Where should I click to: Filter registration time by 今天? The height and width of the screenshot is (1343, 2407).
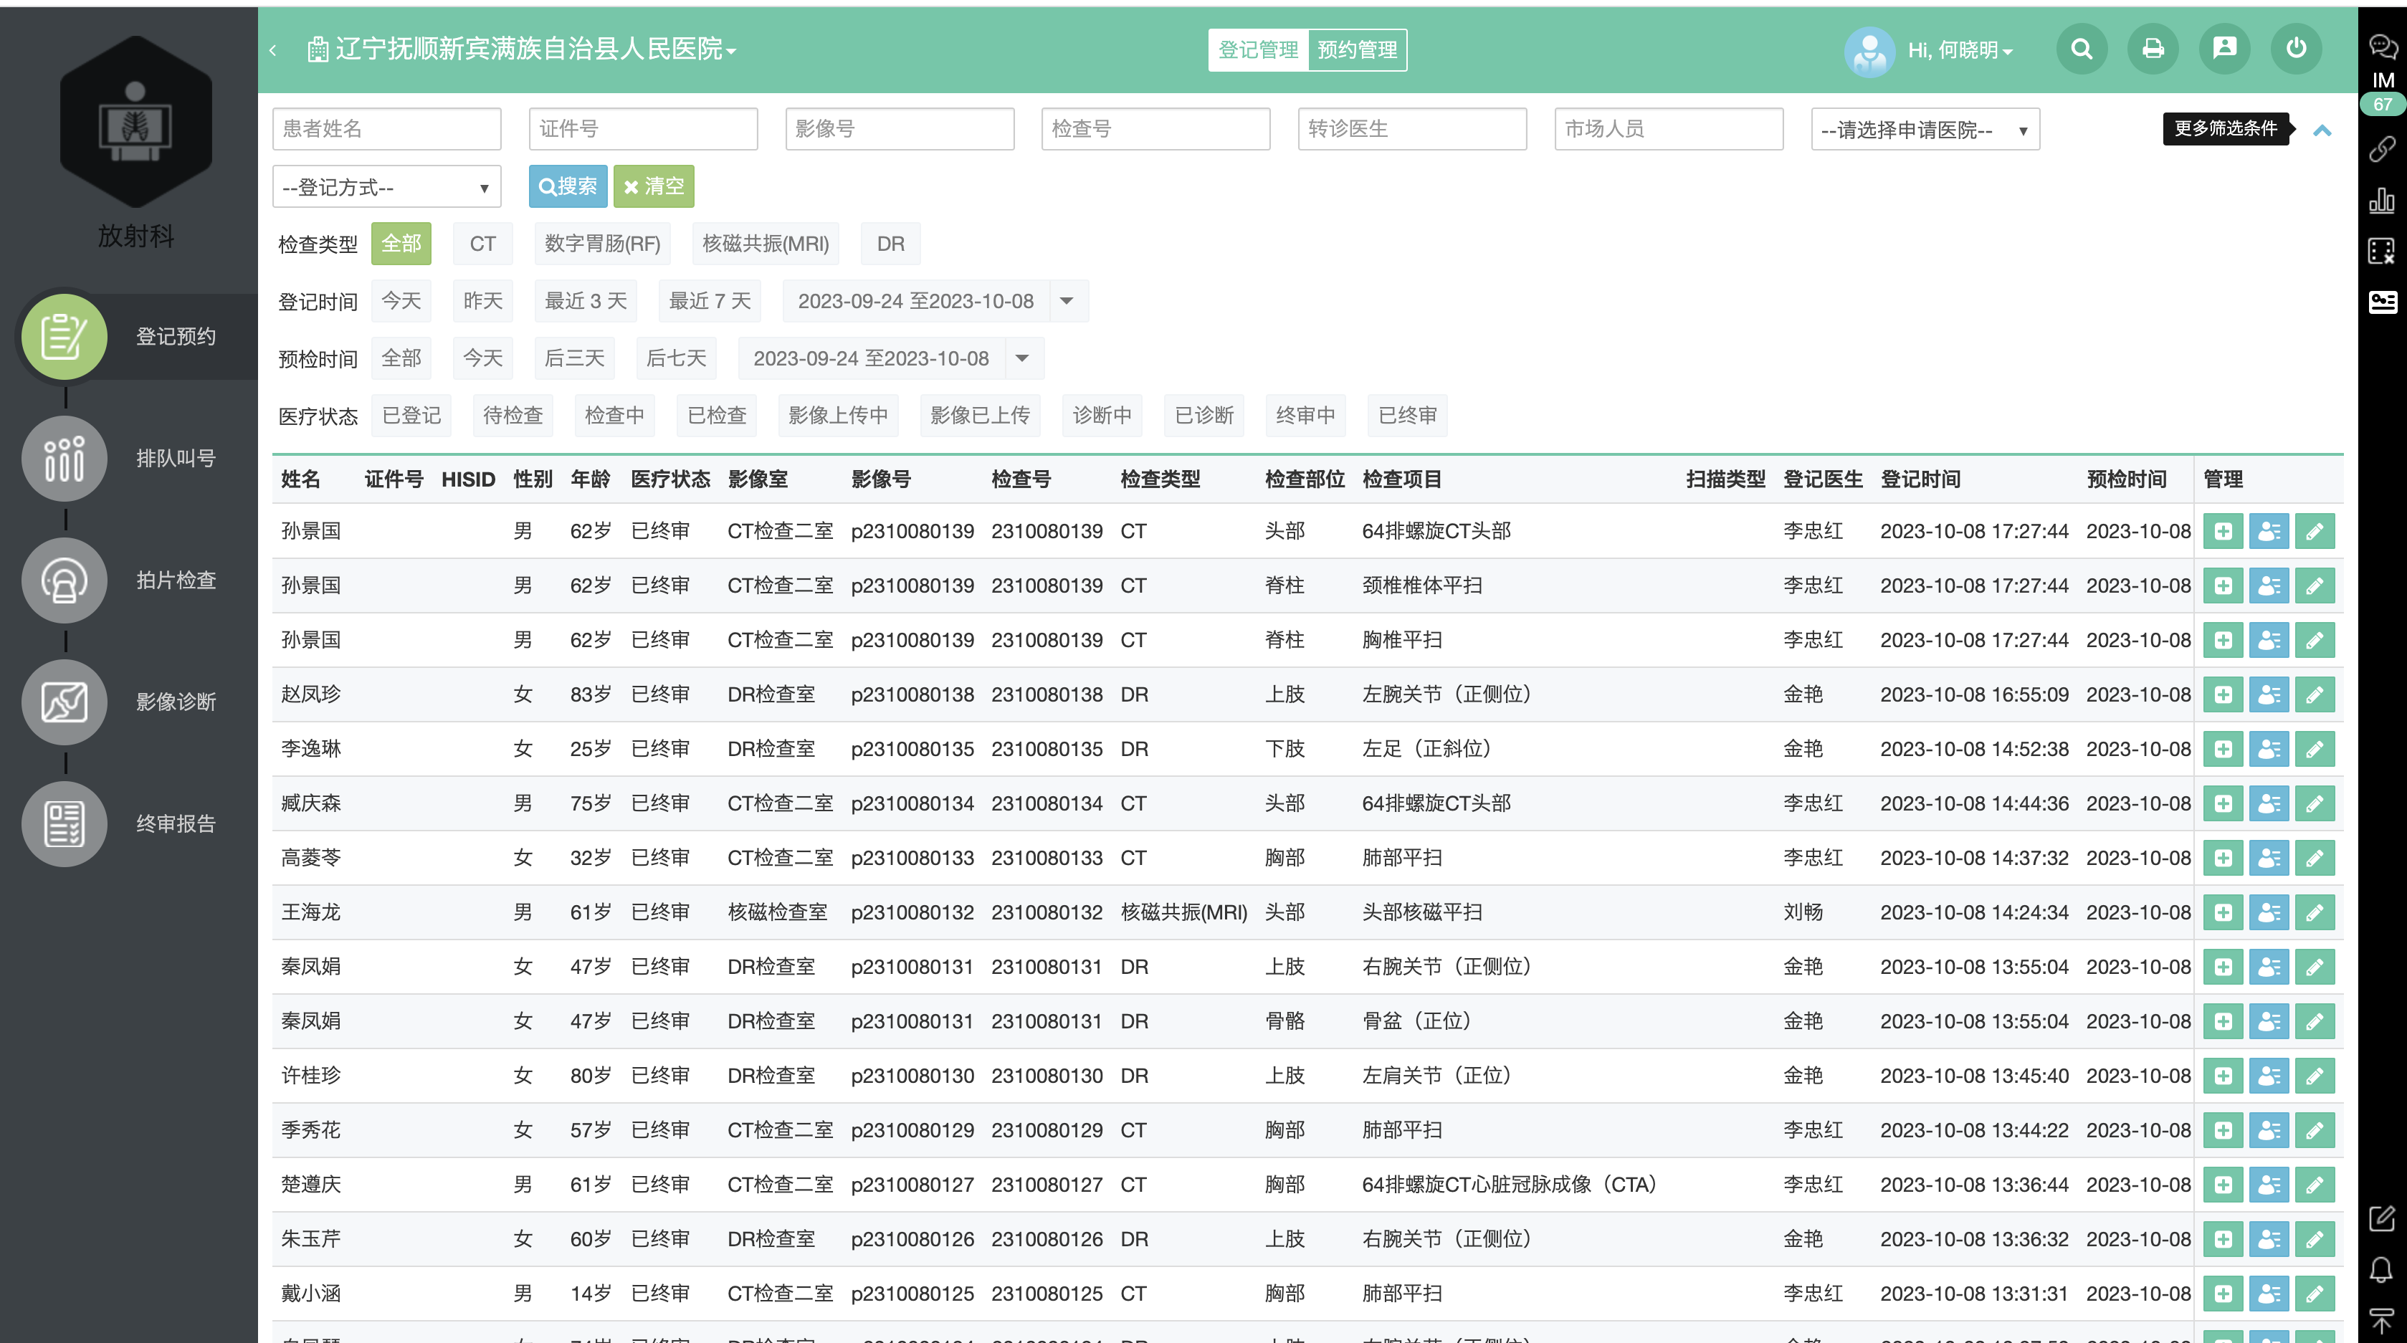401,301
